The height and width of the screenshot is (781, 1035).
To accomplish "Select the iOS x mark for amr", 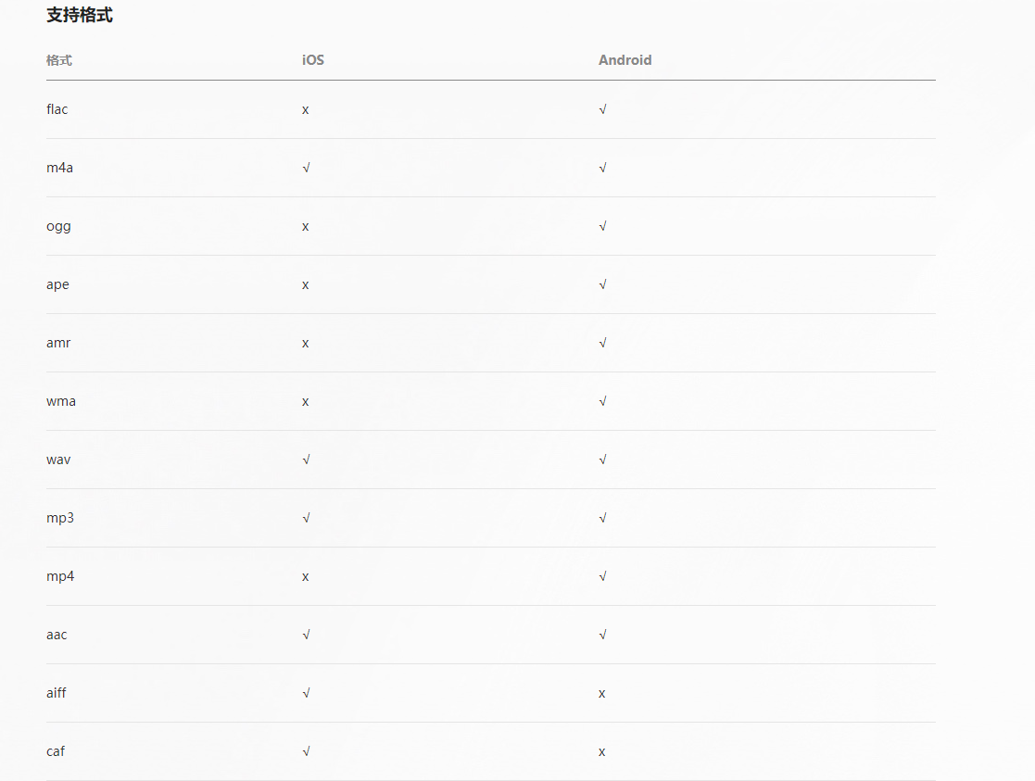I will pyautogui.click(x=305, y=344).
